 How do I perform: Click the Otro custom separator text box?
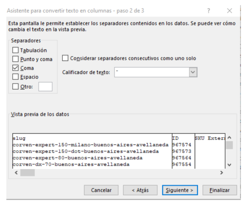pos(45,86)
